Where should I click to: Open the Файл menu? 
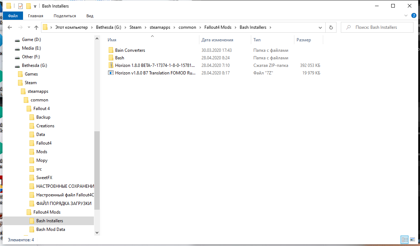13,16
